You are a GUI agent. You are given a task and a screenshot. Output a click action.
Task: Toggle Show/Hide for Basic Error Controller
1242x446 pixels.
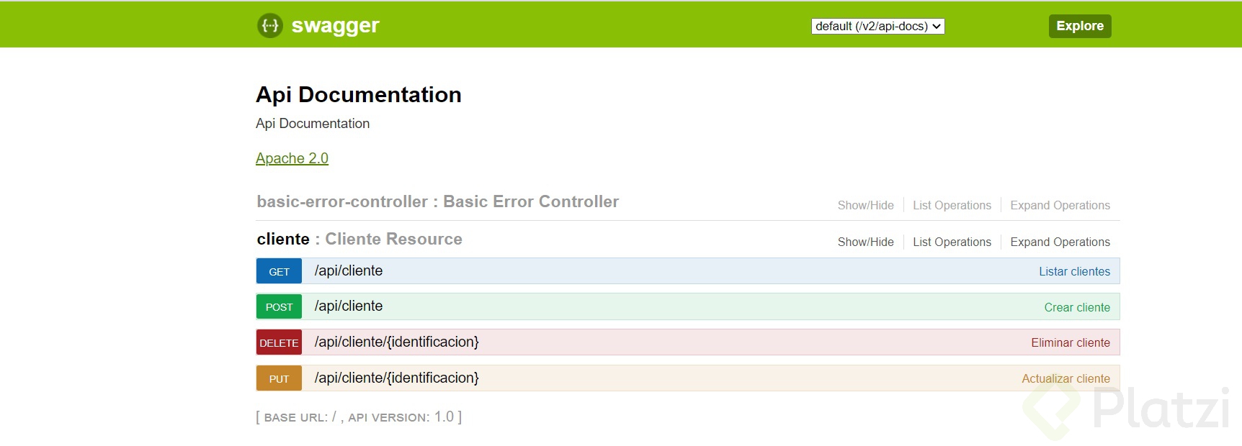click(865, 205)
